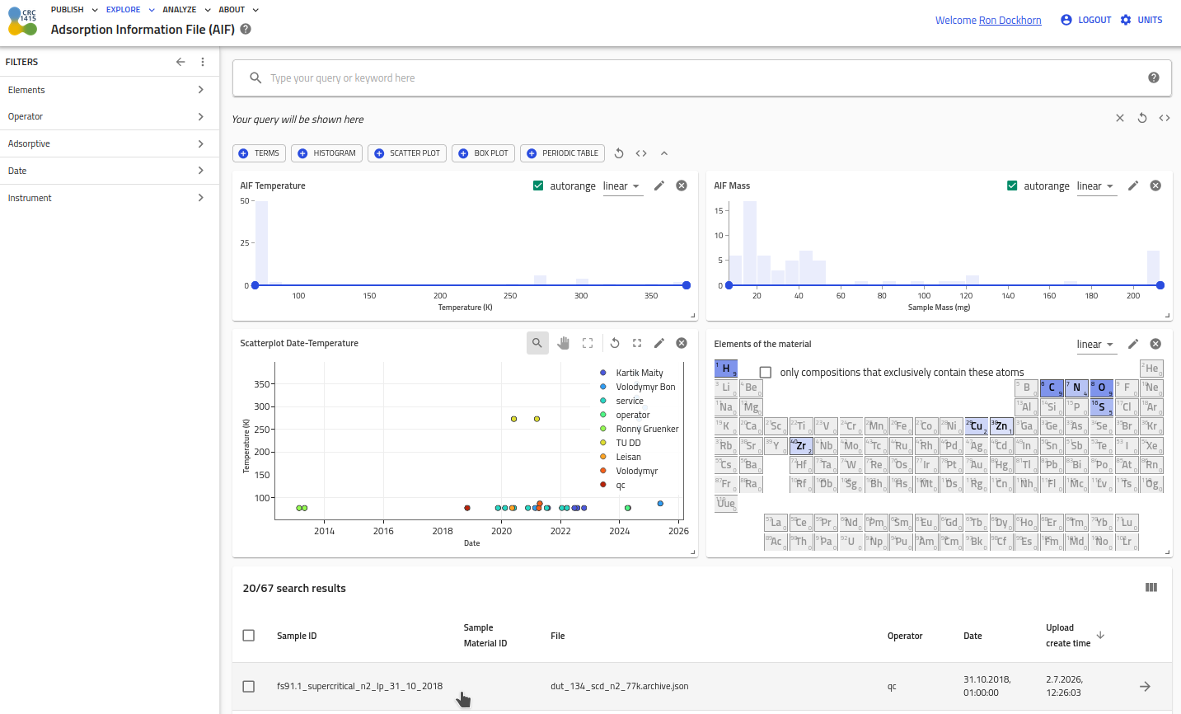Open the results column chooser icon
The width and height of the screenshot is (1181, 714).
click(x=1151, y=588)
